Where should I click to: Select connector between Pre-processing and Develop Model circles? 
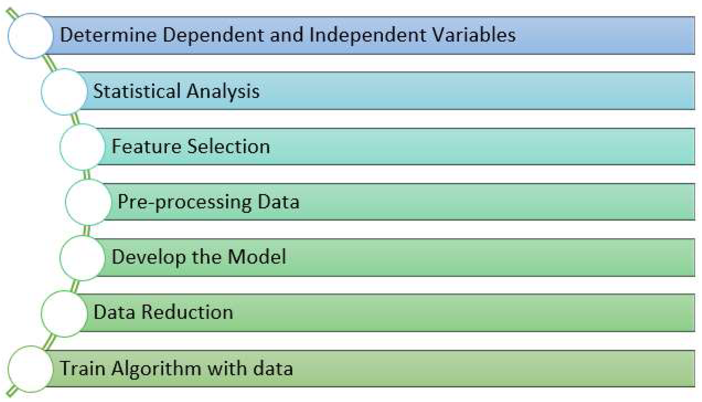click(x=87, y=230)
